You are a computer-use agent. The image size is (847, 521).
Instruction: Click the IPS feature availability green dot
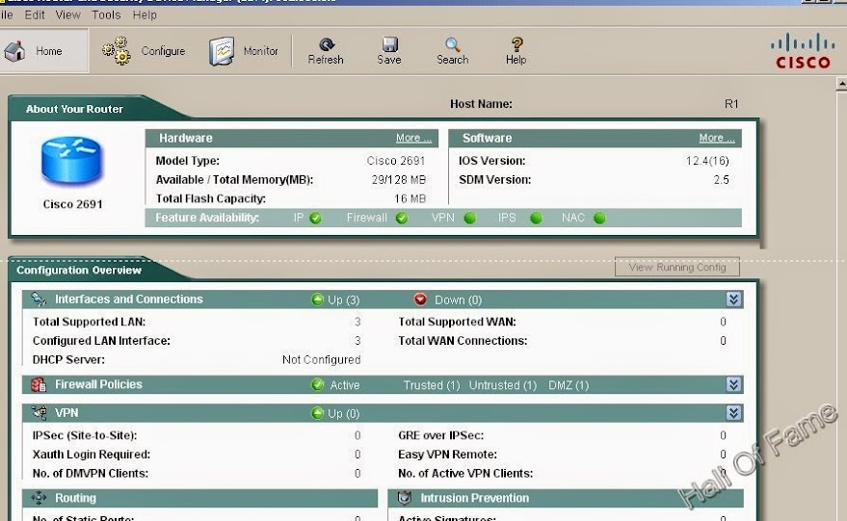(x=536, y=218)
